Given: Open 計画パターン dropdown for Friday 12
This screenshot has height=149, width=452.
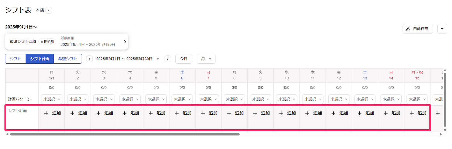Looking at the screenshot, I should (x=339, y=99).
